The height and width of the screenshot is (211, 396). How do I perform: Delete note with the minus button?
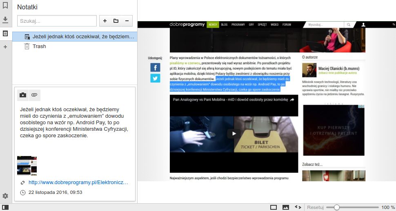pyautogui.click(x=127, y=21)
